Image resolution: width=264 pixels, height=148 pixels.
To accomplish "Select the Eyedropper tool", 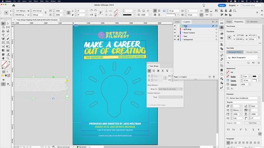I will click(8, 55).
